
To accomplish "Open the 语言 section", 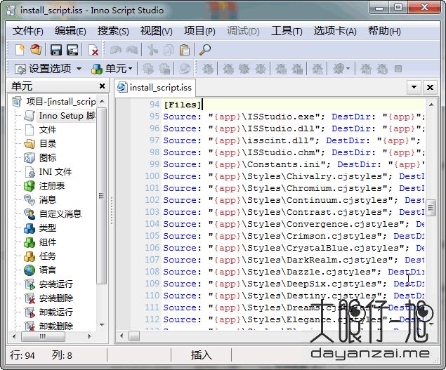I will click(x=41, y=270).
